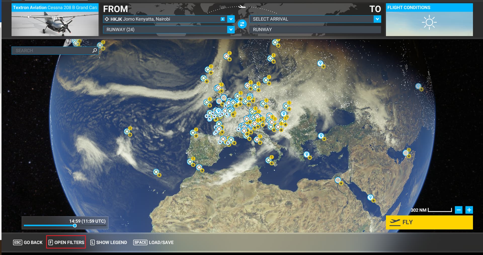Open the RUNWAY (24) dropdown
The width and height of the screenshot is (483, 255).
[231, 30]
